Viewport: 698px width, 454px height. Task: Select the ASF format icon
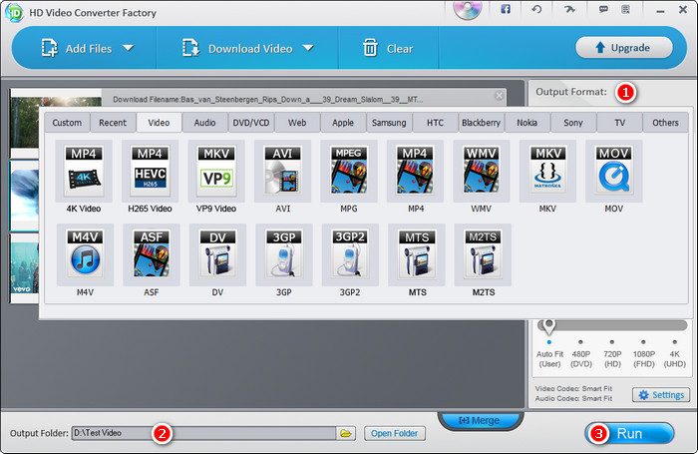[152, 254]
